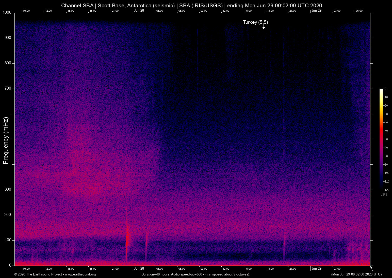The width and height of the screenshot is (392, 278).
Task: Click the spectrogram title text at the top
Action: pyautogui.click(x=191, y=6)
